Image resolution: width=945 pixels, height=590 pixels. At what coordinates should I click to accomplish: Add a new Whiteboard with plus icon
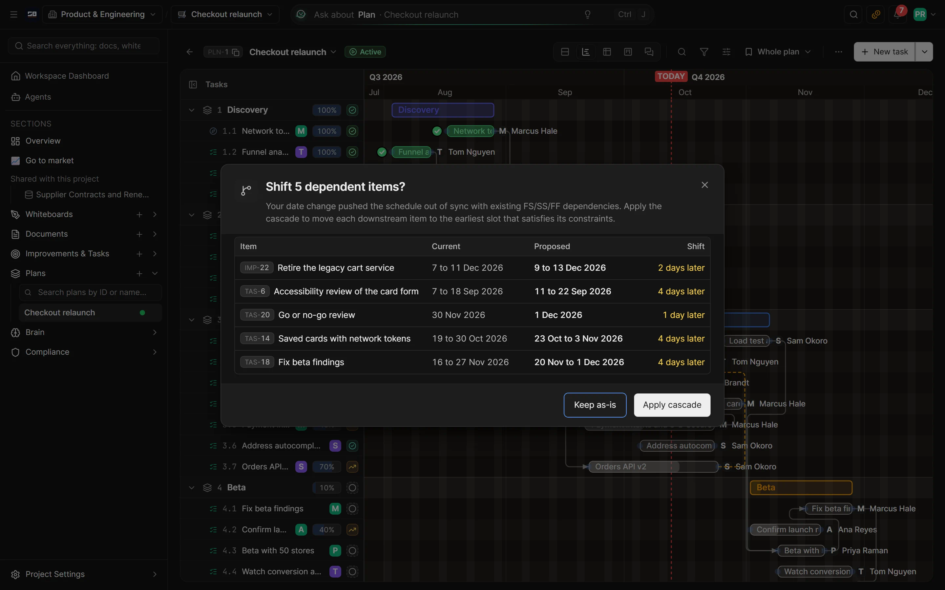click(x=139, y=215)
